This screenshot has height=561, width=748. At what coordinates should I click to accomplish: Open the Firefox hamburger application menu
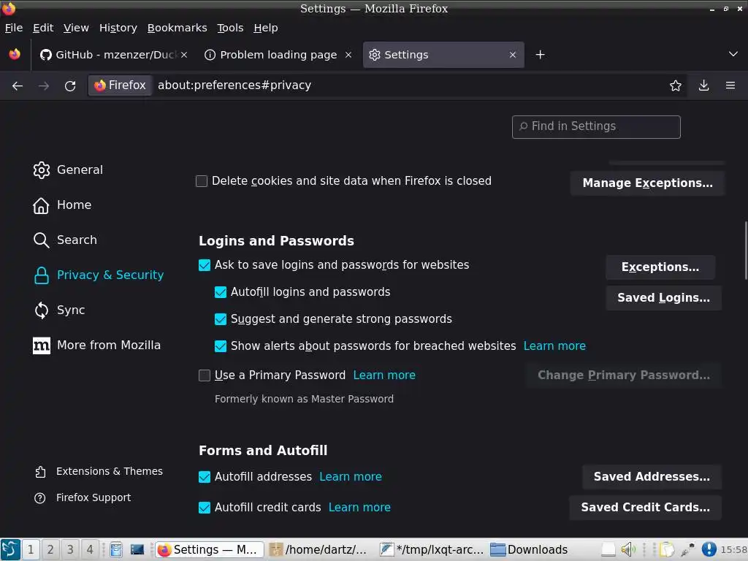tap(730, 86)
